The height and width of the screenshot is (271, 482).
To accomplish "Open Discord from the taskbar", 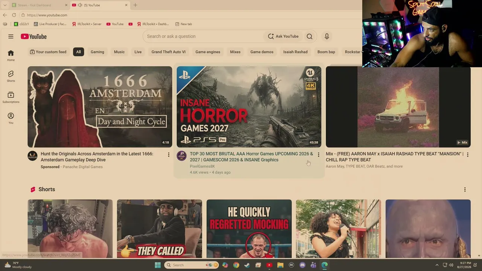I will 302,265.
